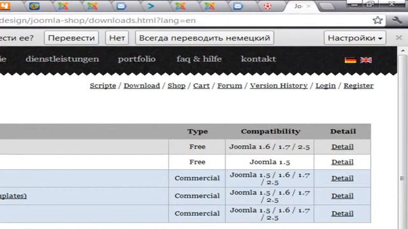Click the vertical scrollbar thumb
The image size is (408, 229).
coord(402,178)
